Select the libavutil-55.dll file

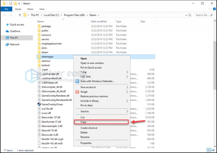pyautogui.click(x=49, y=130)
